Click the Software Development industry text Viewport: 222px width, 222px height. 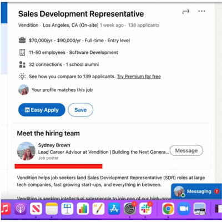click(93, 53)
